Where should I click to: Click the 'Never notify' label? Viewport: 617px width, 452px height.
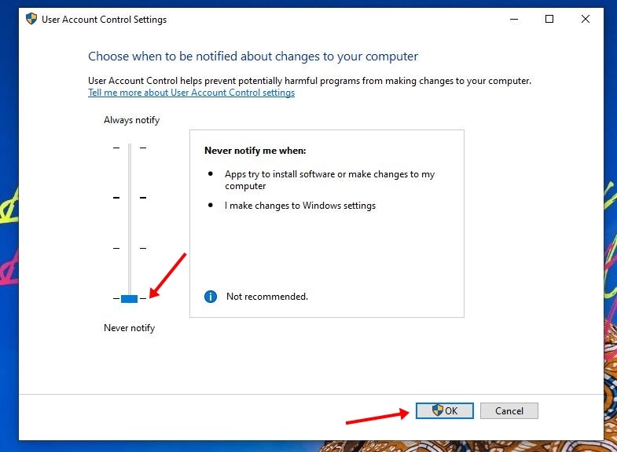point(130,328)
